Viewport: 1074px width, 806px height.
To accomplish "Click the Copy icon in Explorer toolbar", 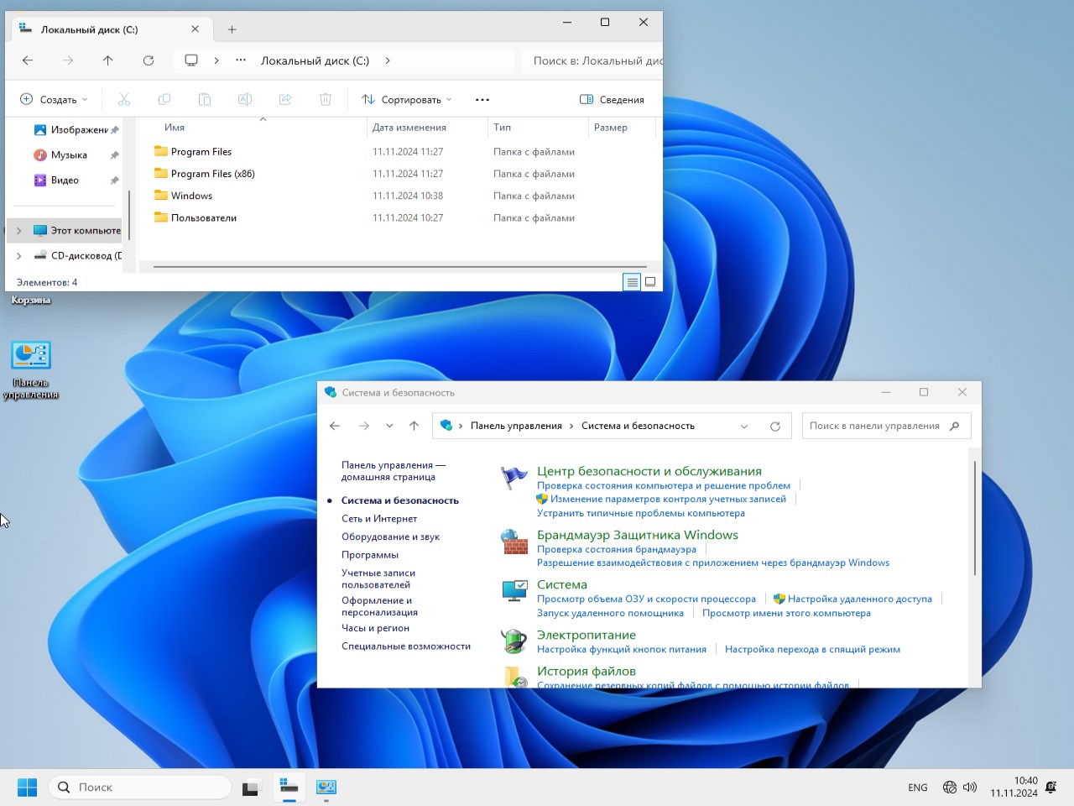I will (164, 99).
